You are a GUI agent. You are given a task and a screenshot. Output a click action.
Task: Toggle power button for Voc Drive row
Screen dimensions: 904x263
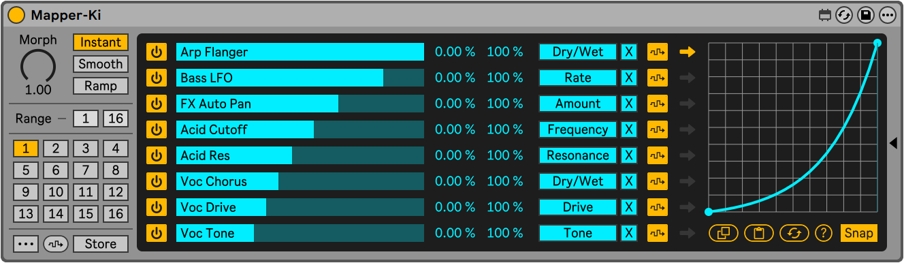coord(157,207)
